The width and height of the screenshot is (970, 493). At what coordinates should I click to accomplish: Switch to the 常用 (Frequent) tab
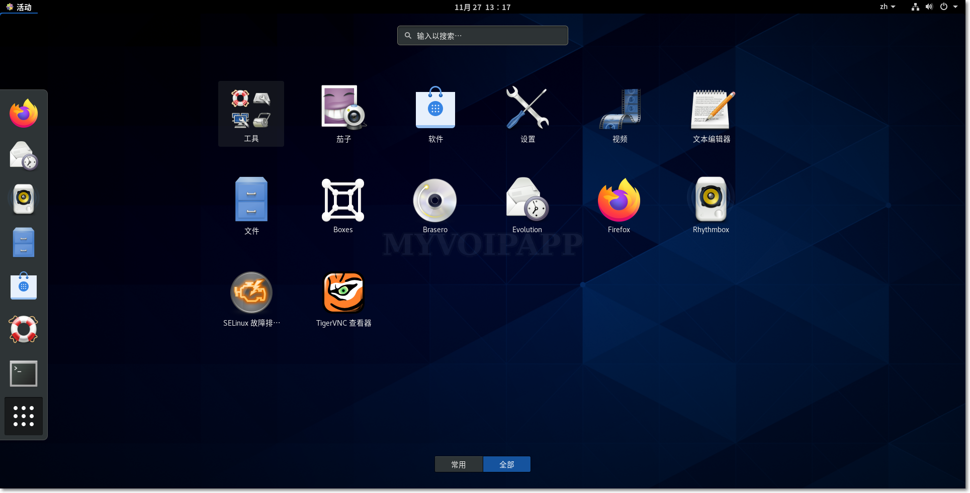tap(459, 464)
